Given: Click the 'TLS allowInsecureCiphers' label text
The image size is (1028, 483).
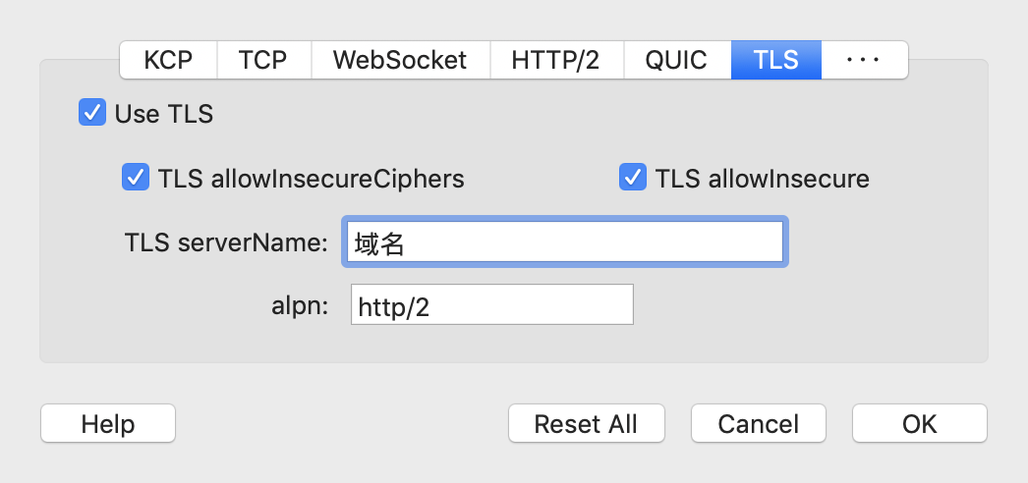Looking at the screenshot, I should point(311,179).
